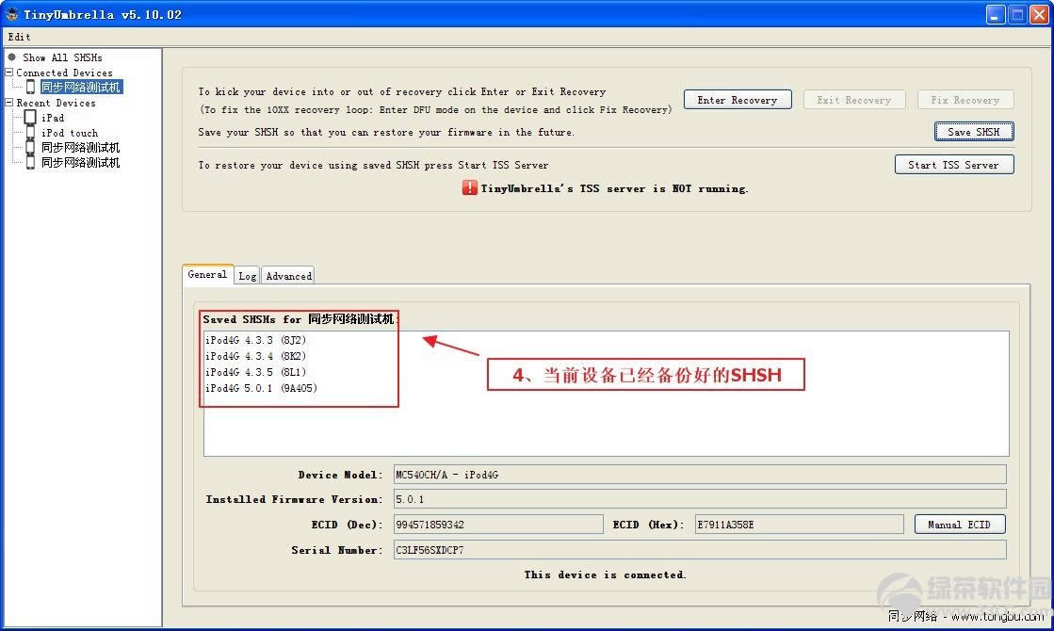Screen dimensions: 1054x631
Task: Click the TinyUmbrella title bar app icon
Action: pos(12,14)
